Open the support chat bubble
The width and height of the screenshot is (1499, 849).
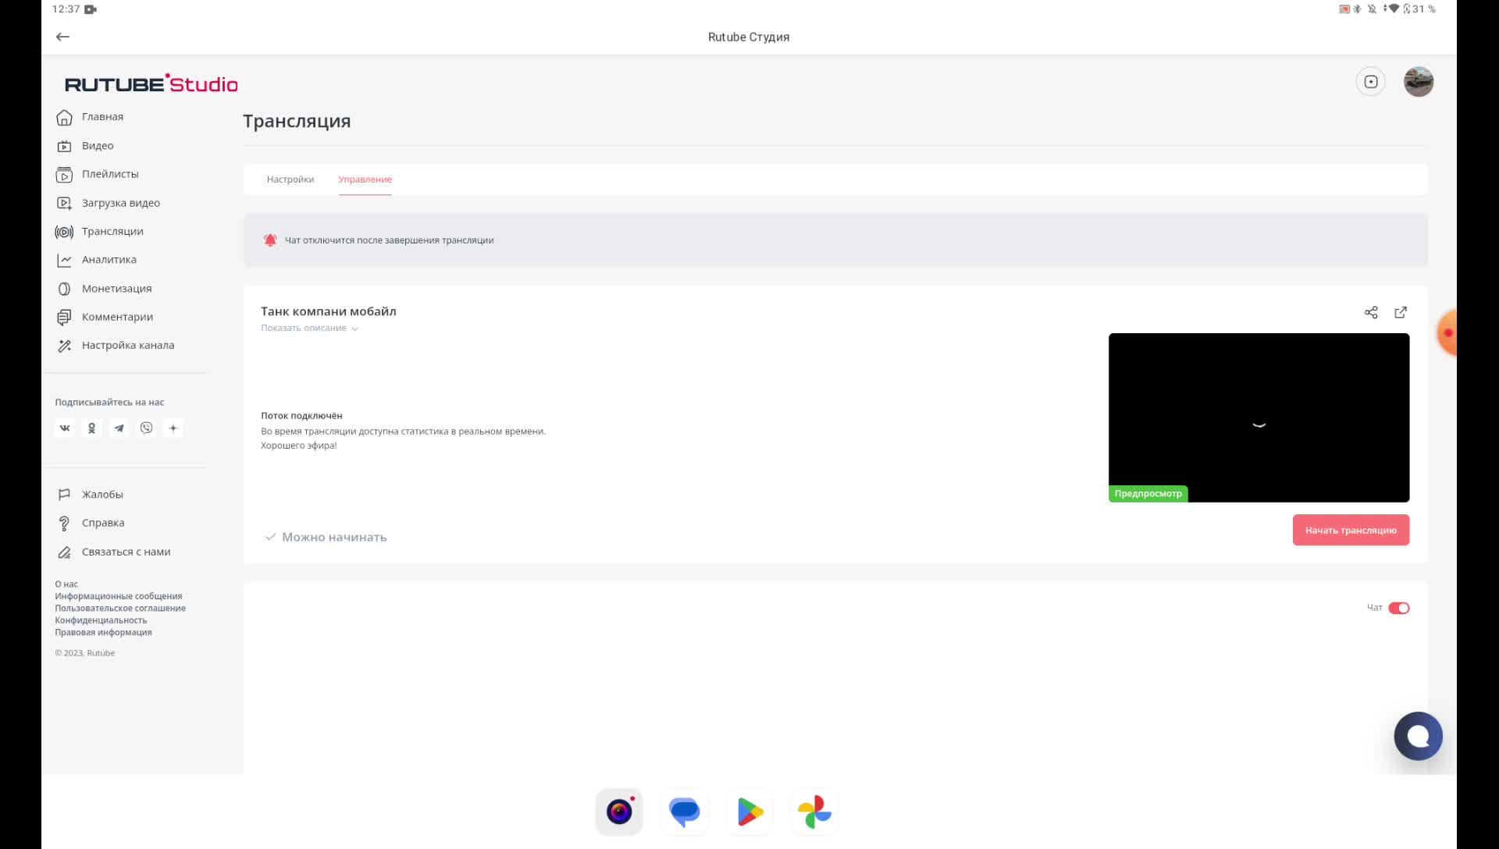[1418, 736]
